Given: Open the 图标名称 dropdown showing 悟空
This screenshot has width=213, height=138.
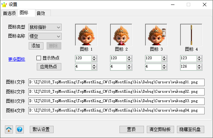Looking at the screenshot, I should click(45, 36).
